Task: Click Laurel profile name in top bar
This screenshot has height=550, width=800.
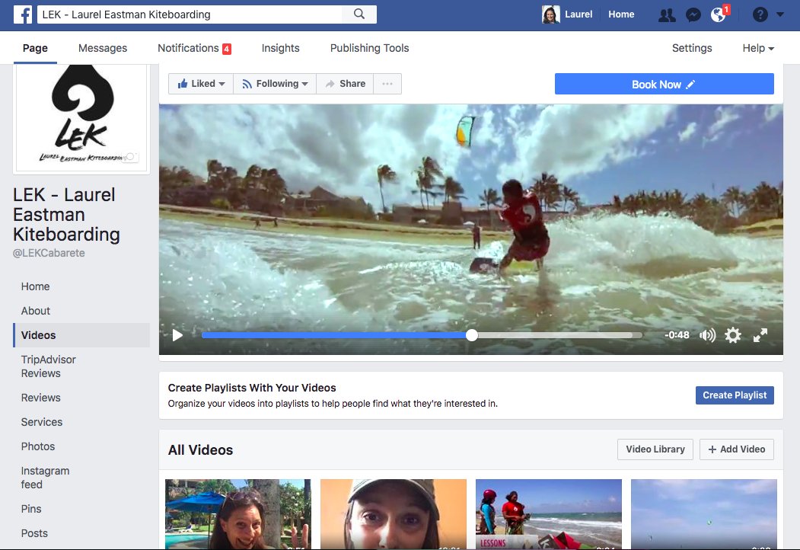Action: tap(578, 14)
